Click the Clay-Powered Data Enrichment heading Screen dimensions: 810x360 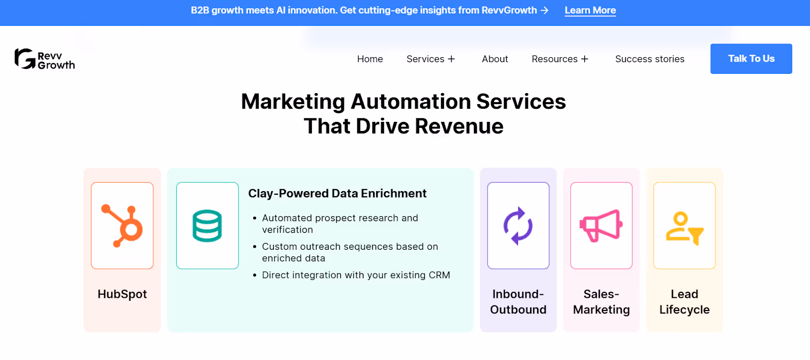coord(337,194)
